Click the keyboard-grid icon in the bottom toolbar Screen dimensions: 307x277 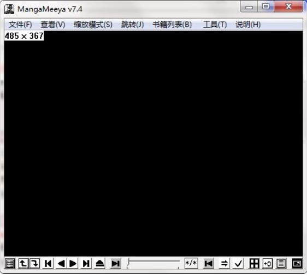tap(10, 263)
